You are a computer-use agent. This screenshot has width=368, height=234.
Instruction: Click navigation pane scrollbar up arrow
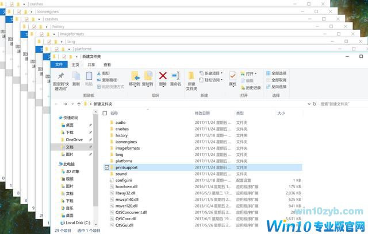(x=95, y=112)
